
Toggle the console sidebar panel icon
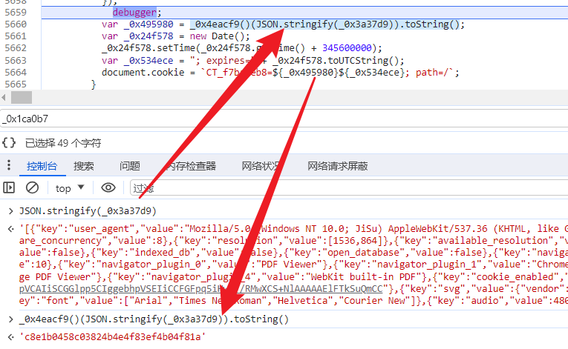(9, 187)
